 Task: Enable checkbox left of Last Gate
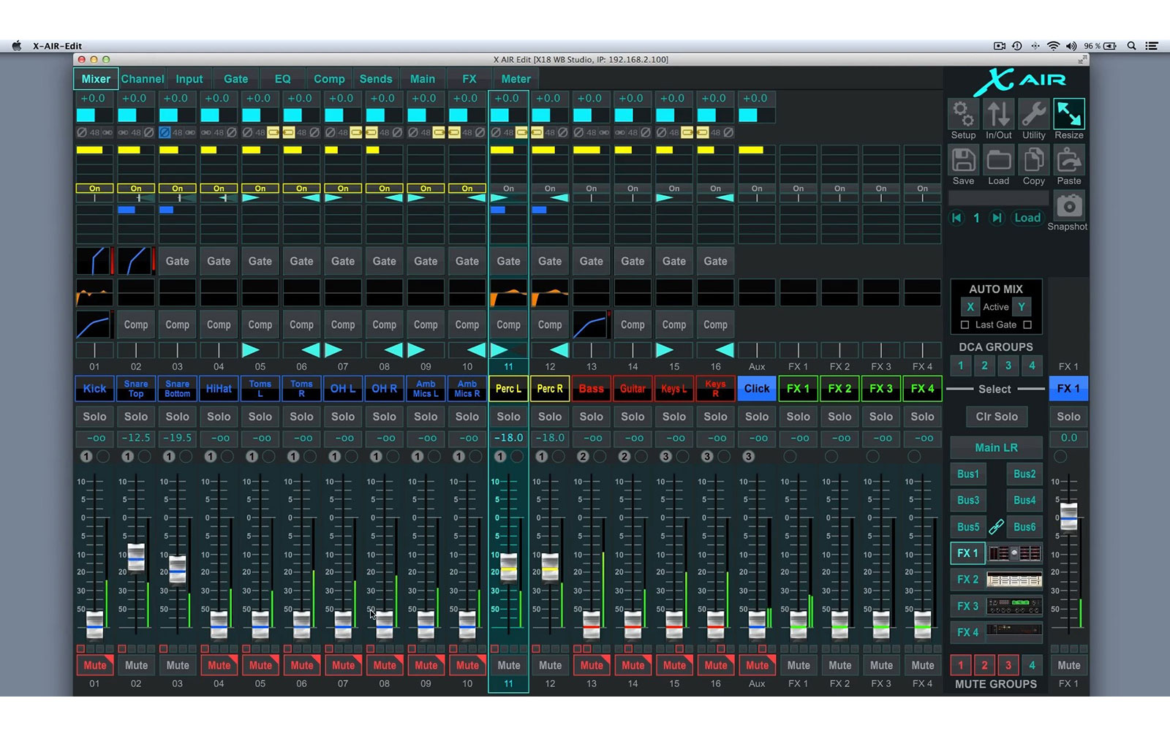coord(965,325)
